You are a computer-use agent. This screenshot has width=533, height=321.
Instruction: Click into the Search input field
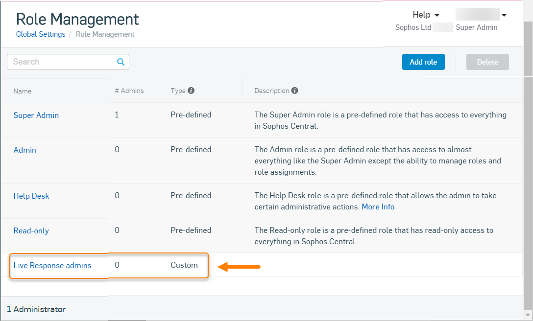pyautogui.click(x=61, y=62)
